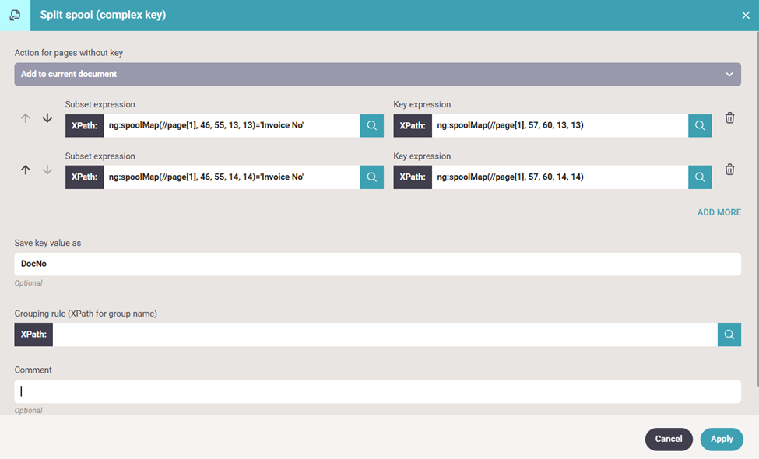Click the Comment text field
This screenshot has height=459, width=759.
(x=378, y=391)
